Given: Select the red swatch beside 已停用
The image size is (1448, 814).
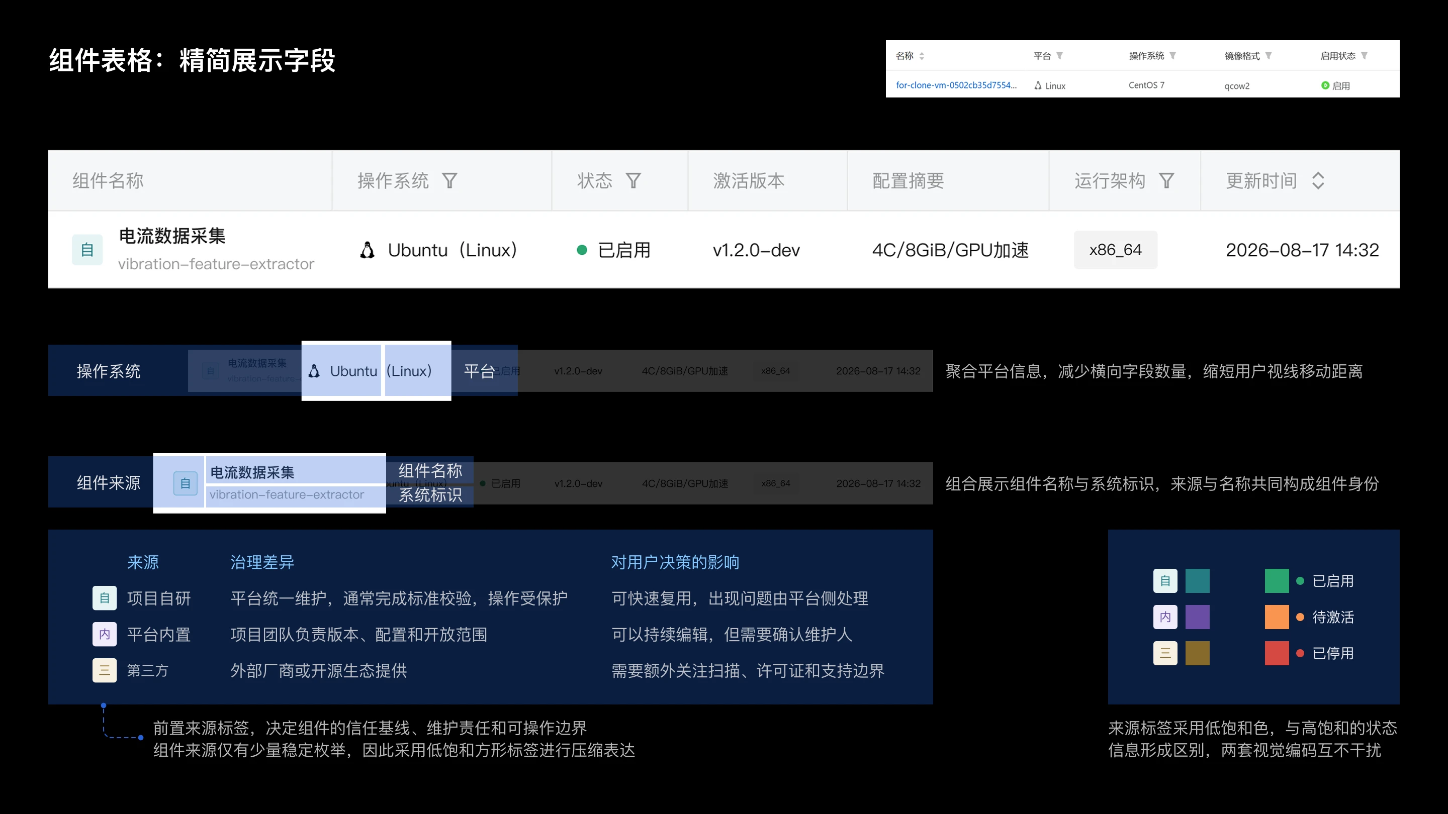Looking at the screenshot, I should (1277, 653).
